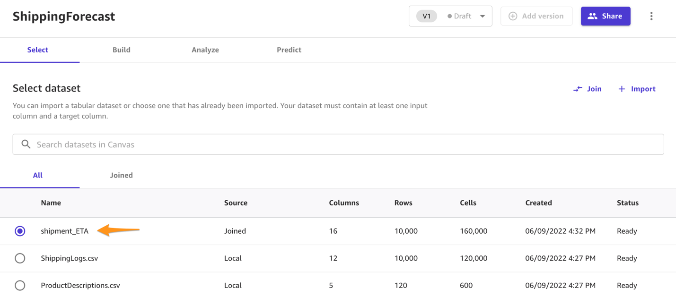Click the plus icon beside Import
676x297 pixels.
622,89
